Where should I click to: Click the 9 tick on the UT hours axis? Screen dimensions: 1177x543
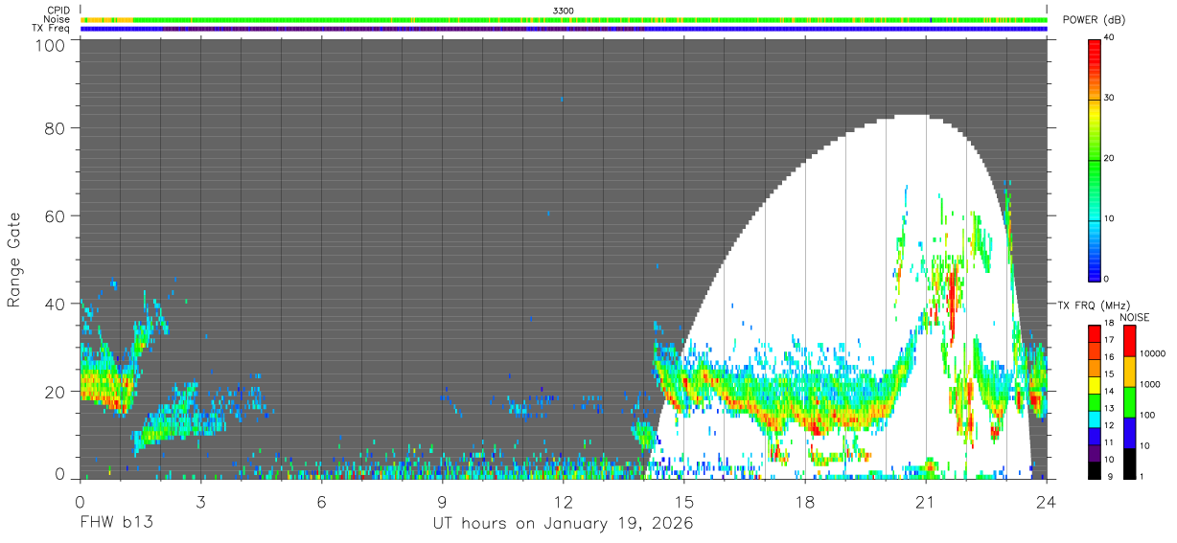point(443,501)
